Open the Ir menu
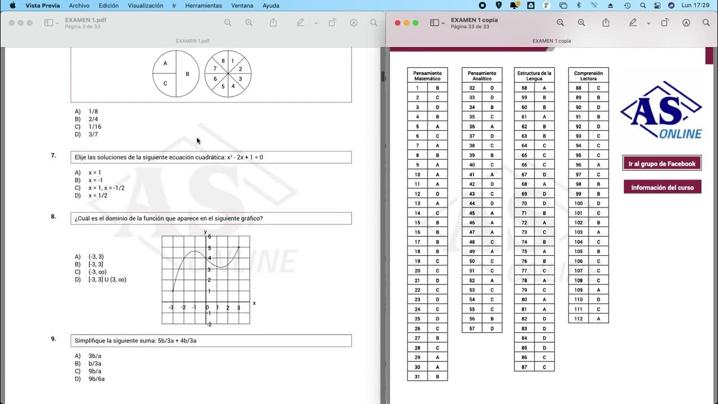Screen dimensions: 718x404 click(x=174, y=6)
